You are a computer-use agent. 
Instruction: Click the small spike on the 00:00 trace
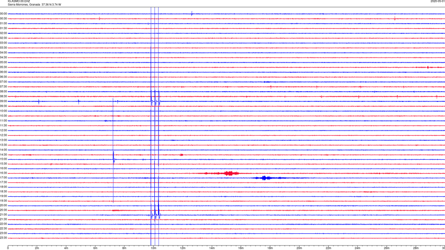192,13
